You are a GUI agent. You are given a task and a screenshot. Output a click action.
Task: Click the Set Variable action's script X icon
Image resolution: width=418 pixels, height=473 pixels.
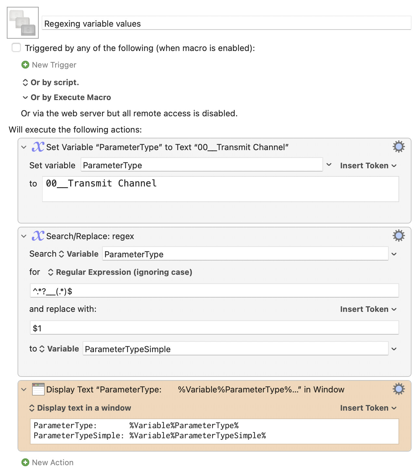(38, 147)
